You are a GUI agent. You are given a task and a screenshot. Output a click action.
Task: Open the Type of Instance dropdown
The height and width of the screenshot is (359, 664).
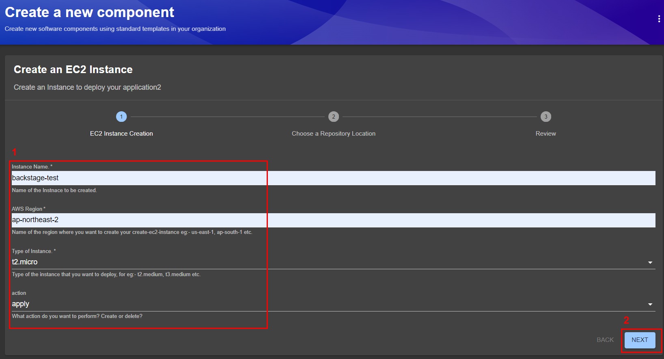coord(333,262)
